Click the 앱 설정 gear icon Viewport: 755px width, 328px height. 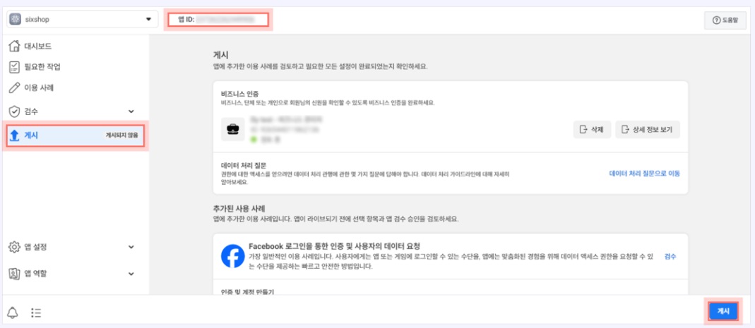pos(14,247)
